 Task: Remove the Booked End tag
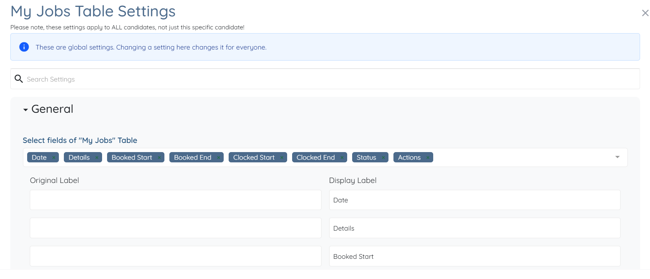tap(218, 158)
